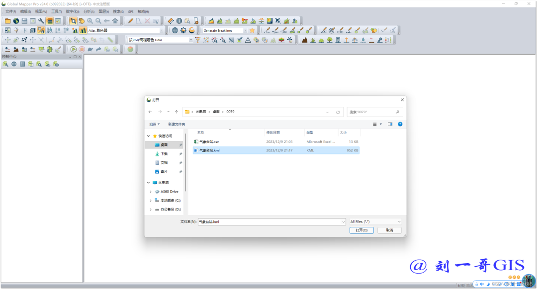Click the water drop classification icon
The width and height of the screenshot is (537, 289).
(363, 40)
